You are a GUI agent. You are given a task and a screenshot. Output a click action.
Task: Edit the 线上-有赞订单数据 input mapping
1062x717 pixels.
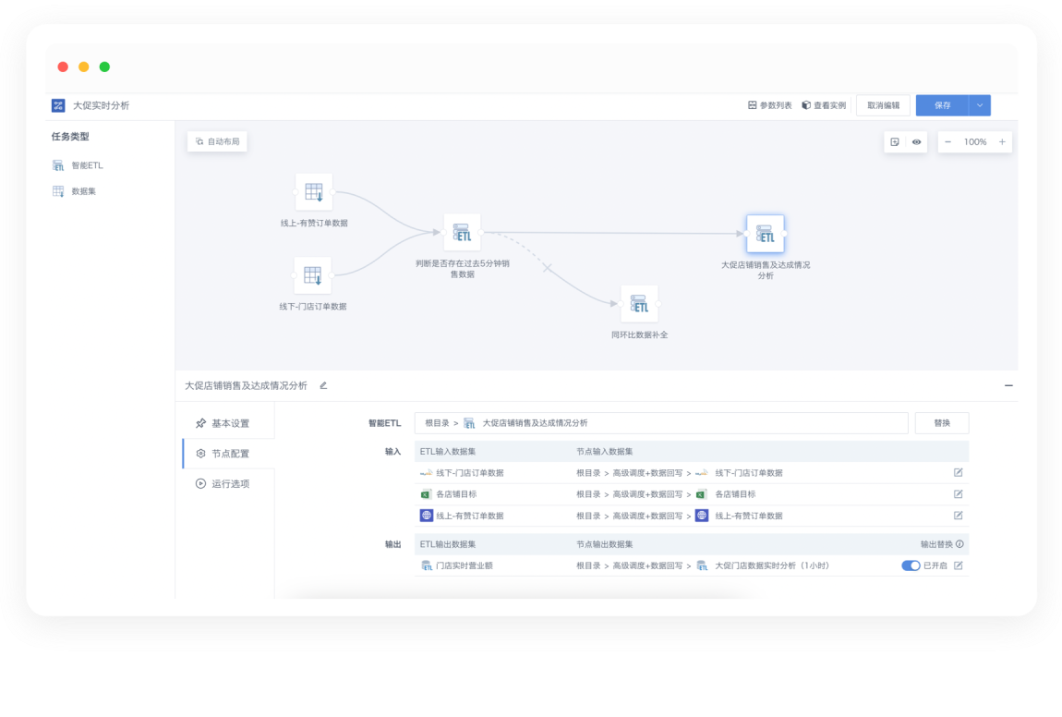[959, 516]
